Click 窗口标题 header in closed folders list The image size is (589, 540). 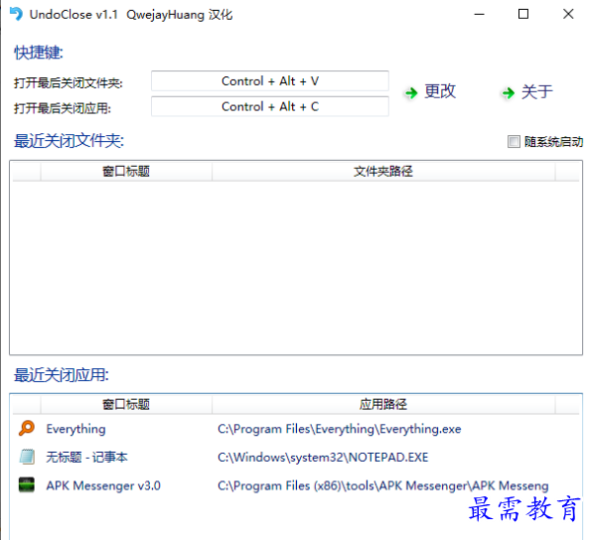click(x=126, y=172)
